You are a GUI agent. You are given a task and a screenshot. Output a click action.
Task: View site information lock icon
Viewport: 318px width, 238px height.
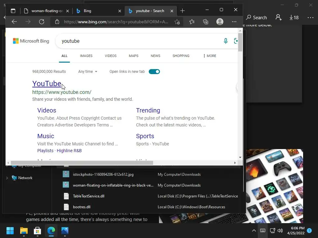[x=57, y=22]
